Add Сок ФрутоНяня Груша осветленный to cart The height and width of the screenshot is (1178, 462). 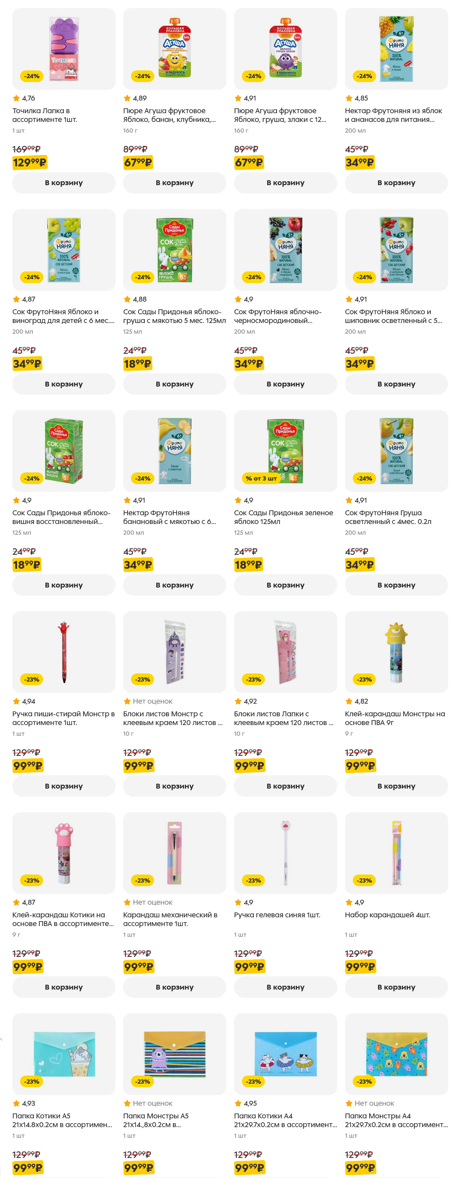[396, 585]
